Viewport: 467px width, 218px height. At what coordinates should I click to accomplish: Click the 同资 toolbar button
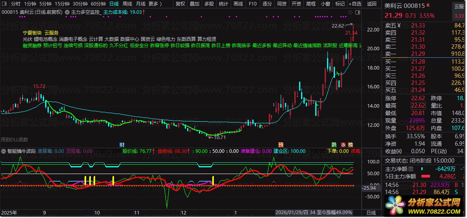282,4
